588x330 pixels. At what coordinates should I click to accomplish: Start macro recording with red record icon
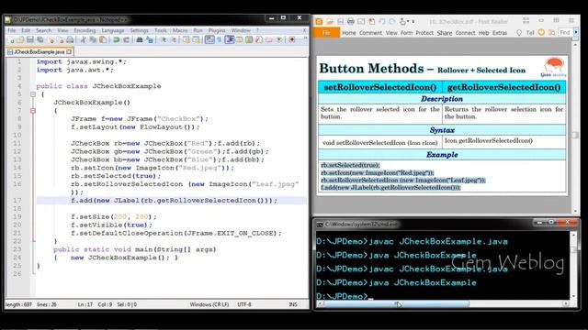pos(291,39)
